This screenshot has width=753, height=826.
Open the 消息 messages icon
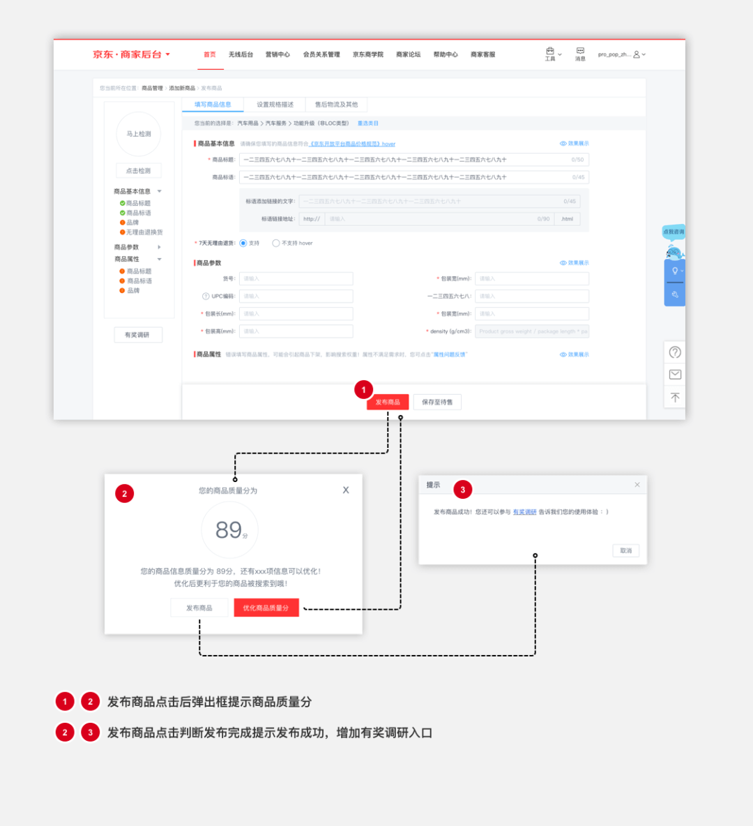pos(580,51)
